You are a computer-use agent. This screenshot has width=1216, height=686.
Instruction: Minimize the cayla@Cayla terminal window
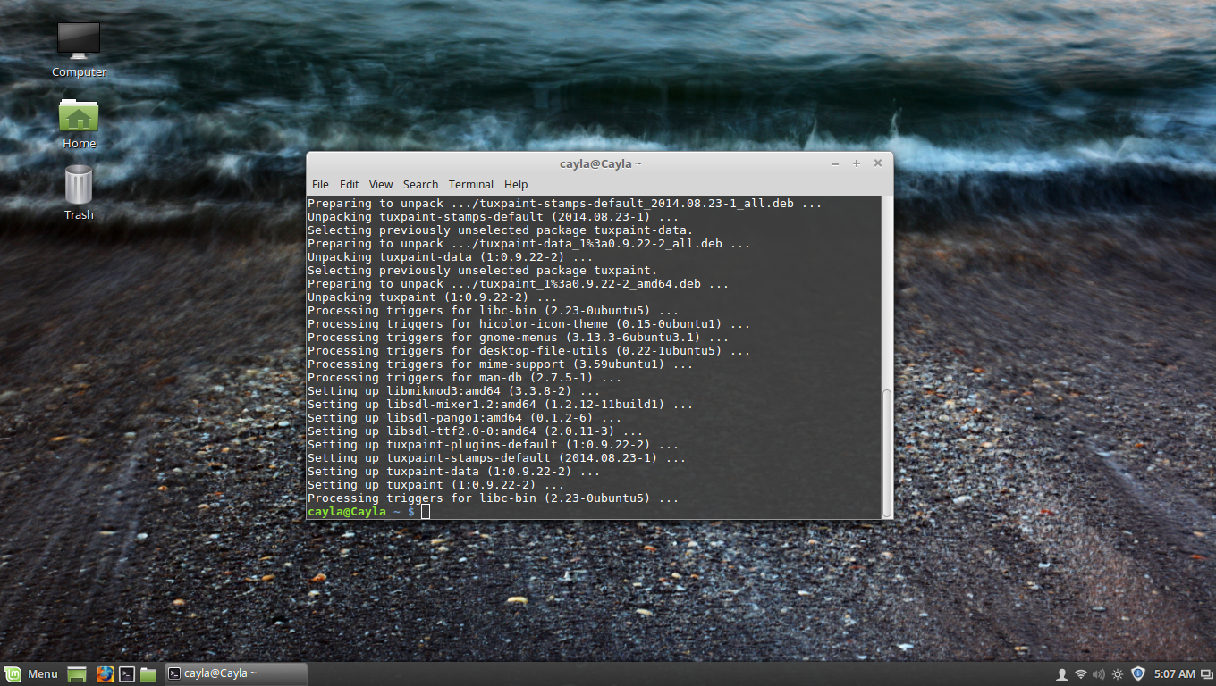(835, 163)
